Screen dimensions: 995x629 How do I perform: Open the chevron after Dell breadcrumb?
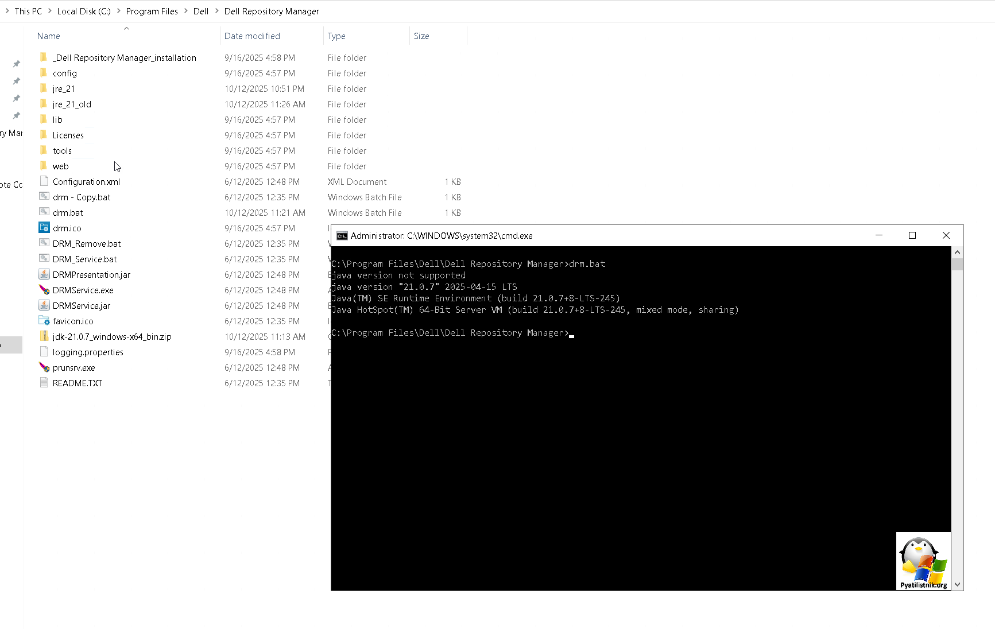click(216, 11)
